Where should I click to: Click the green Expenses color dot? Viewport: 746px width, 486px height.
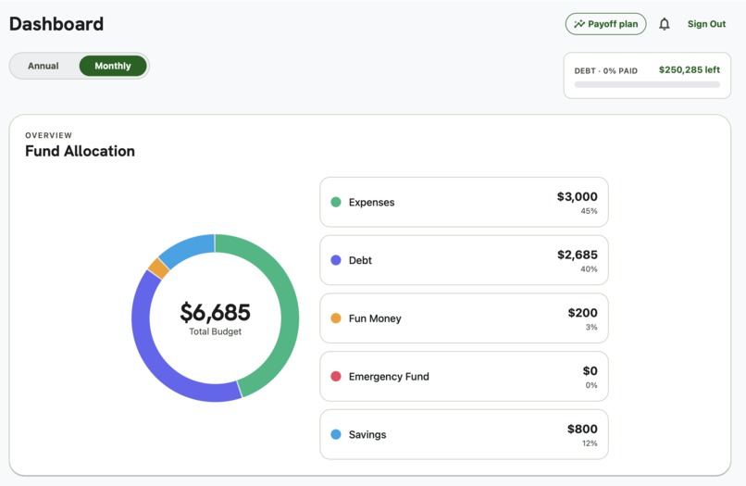(336, 202)
